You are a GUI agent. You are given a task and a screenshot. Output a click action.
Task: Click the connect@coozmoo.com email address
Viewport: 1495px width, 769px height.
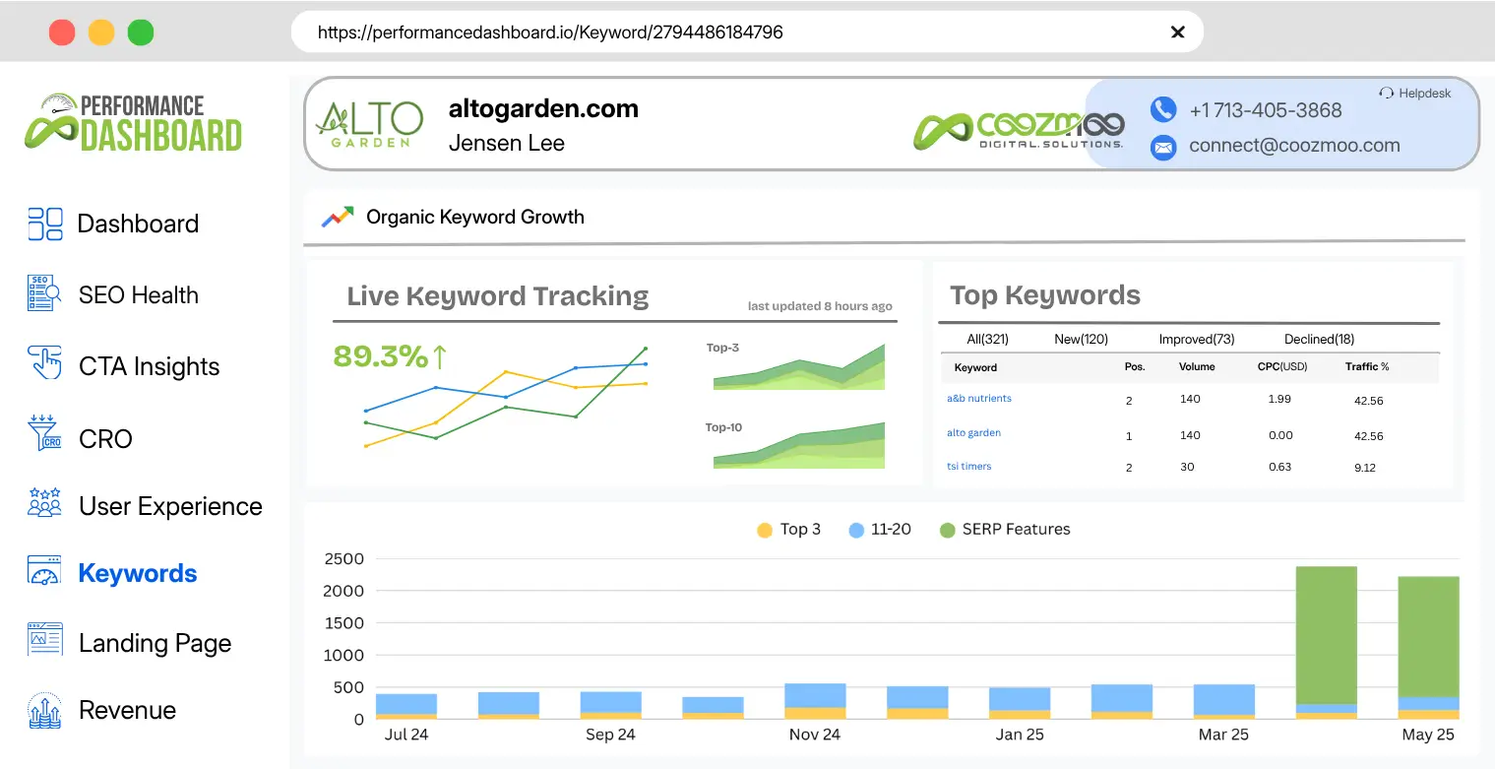(x=1294, y=146)
